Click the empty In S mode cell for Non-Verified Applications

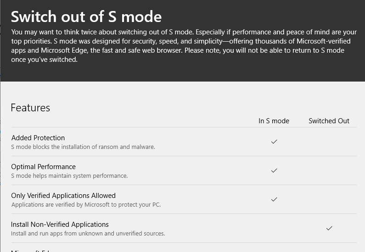(x=274, y=228)
